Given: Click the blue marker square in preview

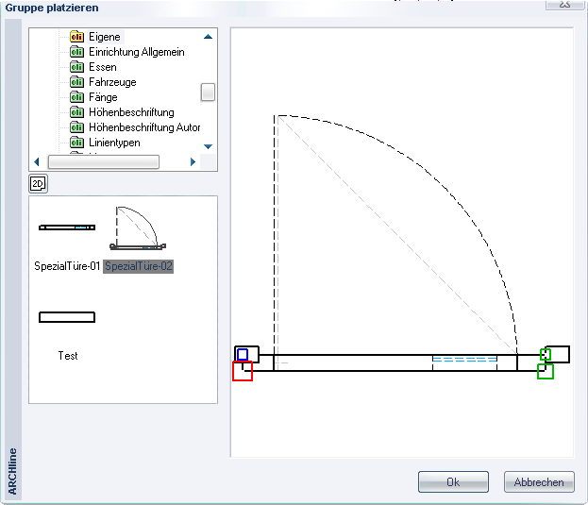Looking at the screenshot, I should [x=243, y=354].
